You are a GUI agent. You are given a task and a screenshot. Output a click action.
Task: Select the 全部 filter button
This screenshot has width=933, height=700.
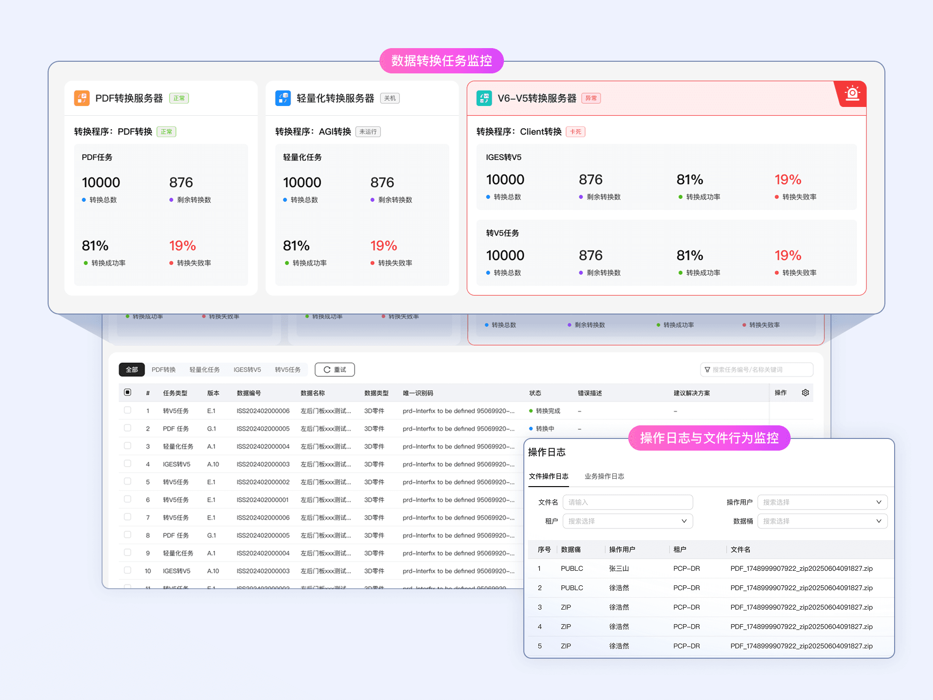coord(132,370)
